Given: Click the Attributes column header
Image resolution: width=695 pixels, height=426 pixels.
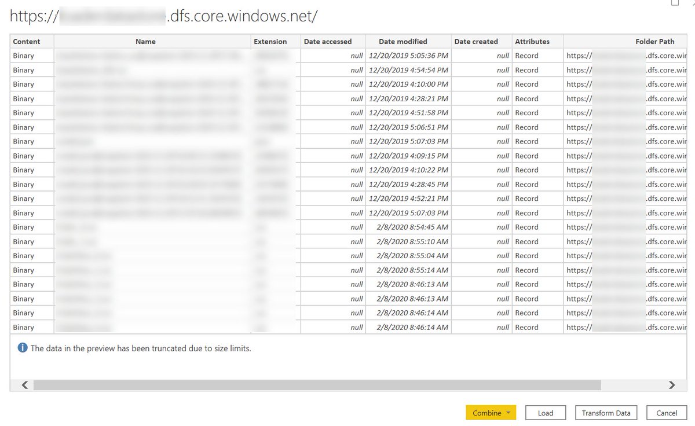Looking at the screenshot, I should [x=532, y=41].
